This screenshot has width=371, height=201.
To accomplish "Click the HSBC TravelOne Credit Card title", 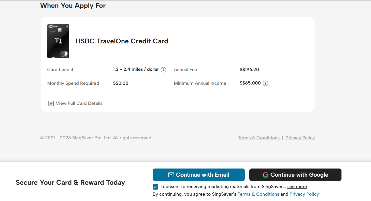I will pyautogui.click(x=122, y=41).
